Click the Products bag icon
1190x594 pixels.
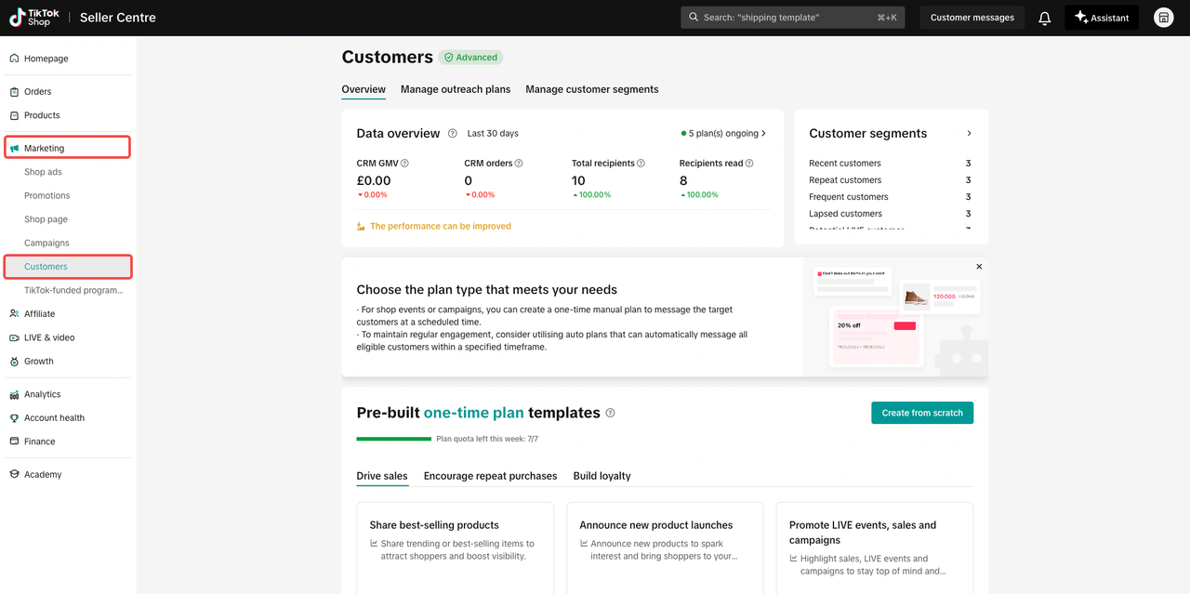(14, 115)
